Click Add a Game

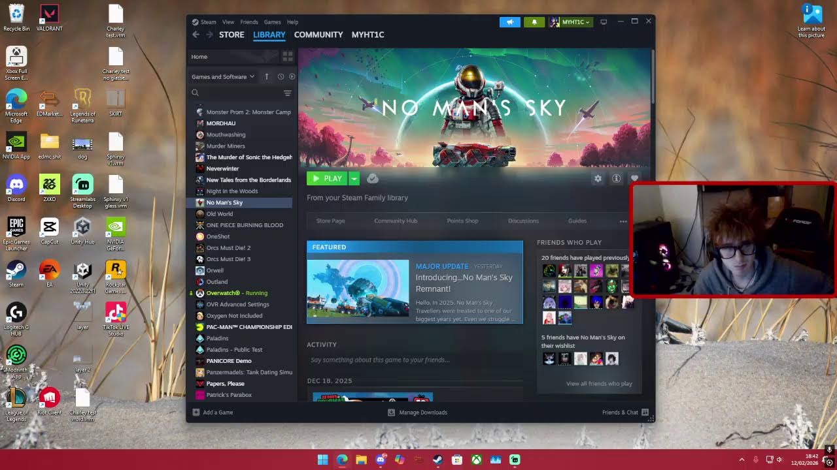213,413
